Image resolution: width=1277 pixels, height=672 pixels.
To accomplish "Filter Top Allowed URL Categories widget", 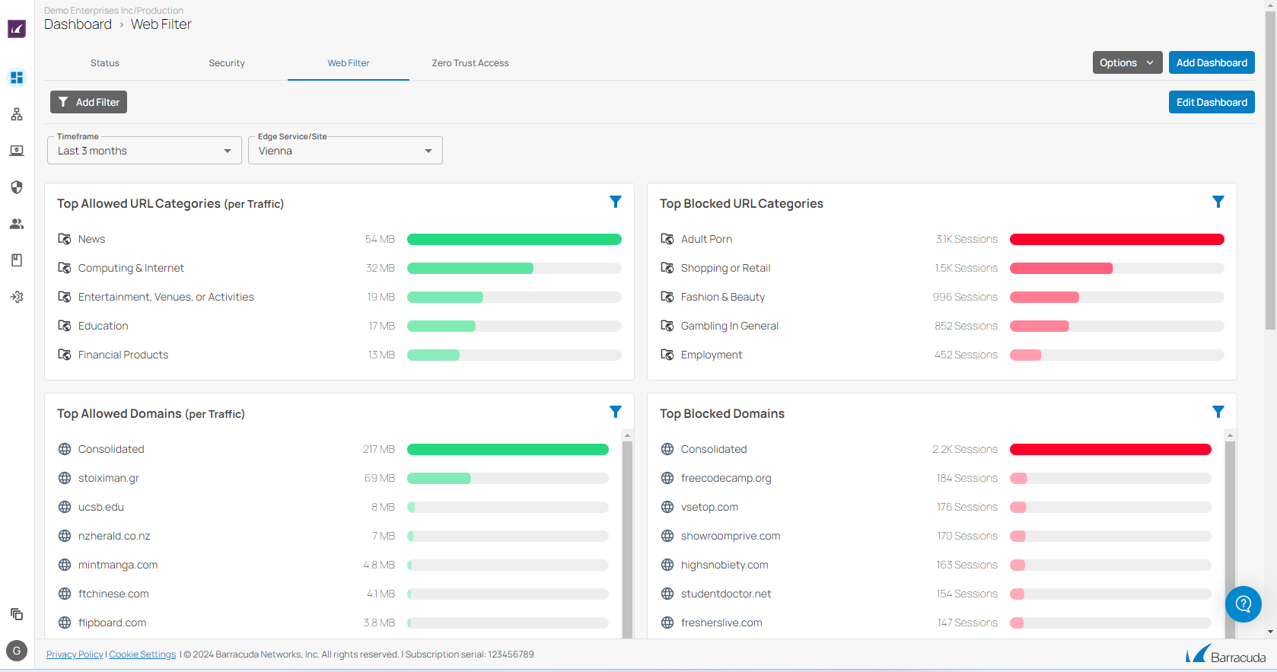I will pyautogui.click(x=616, y=202).
